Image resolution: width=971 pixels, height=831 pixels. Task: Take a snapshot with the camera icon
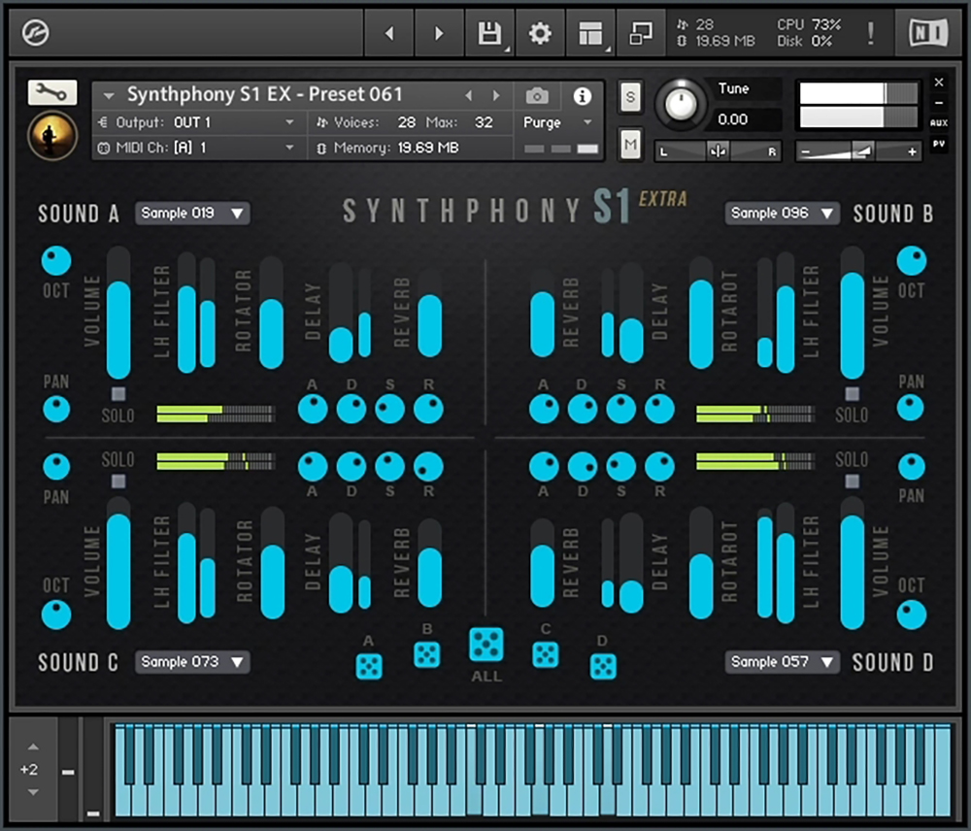[x=537, y=96]
